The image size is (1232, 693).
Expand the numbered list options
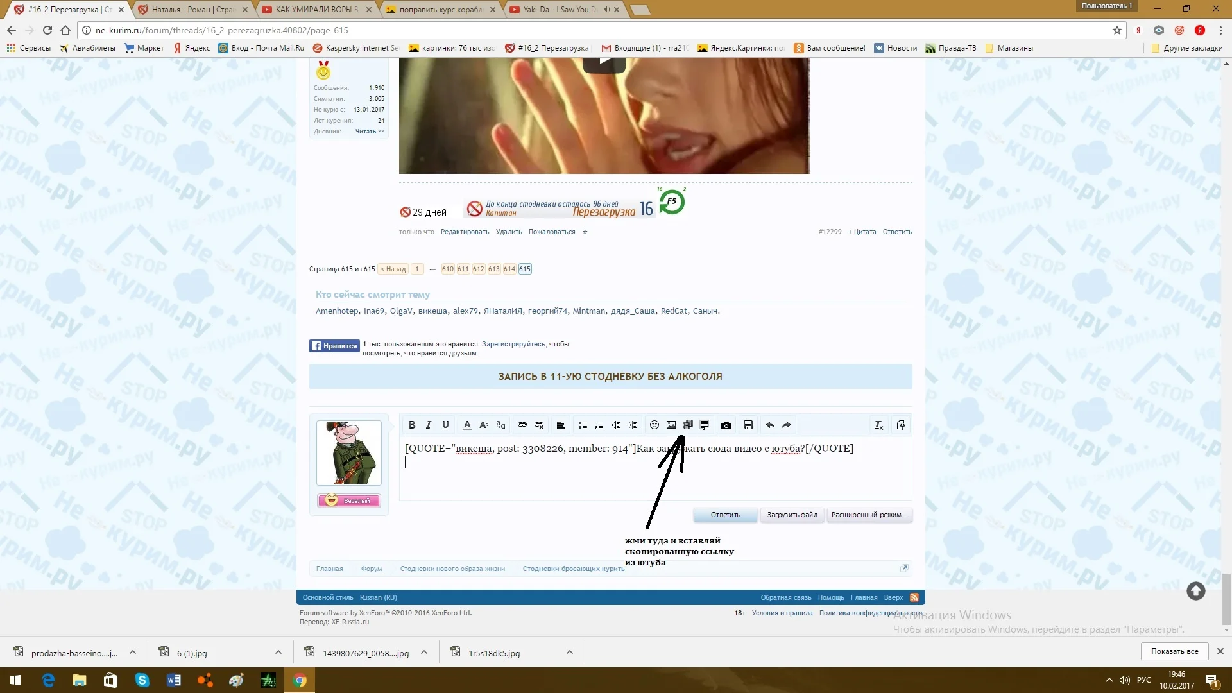coord(599,425)
